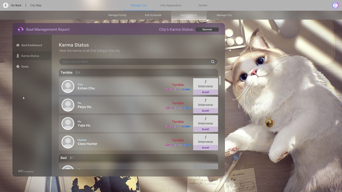
Task: Click the lightning icon in Peiyu Hu's row
Action: tap(205, 100)
